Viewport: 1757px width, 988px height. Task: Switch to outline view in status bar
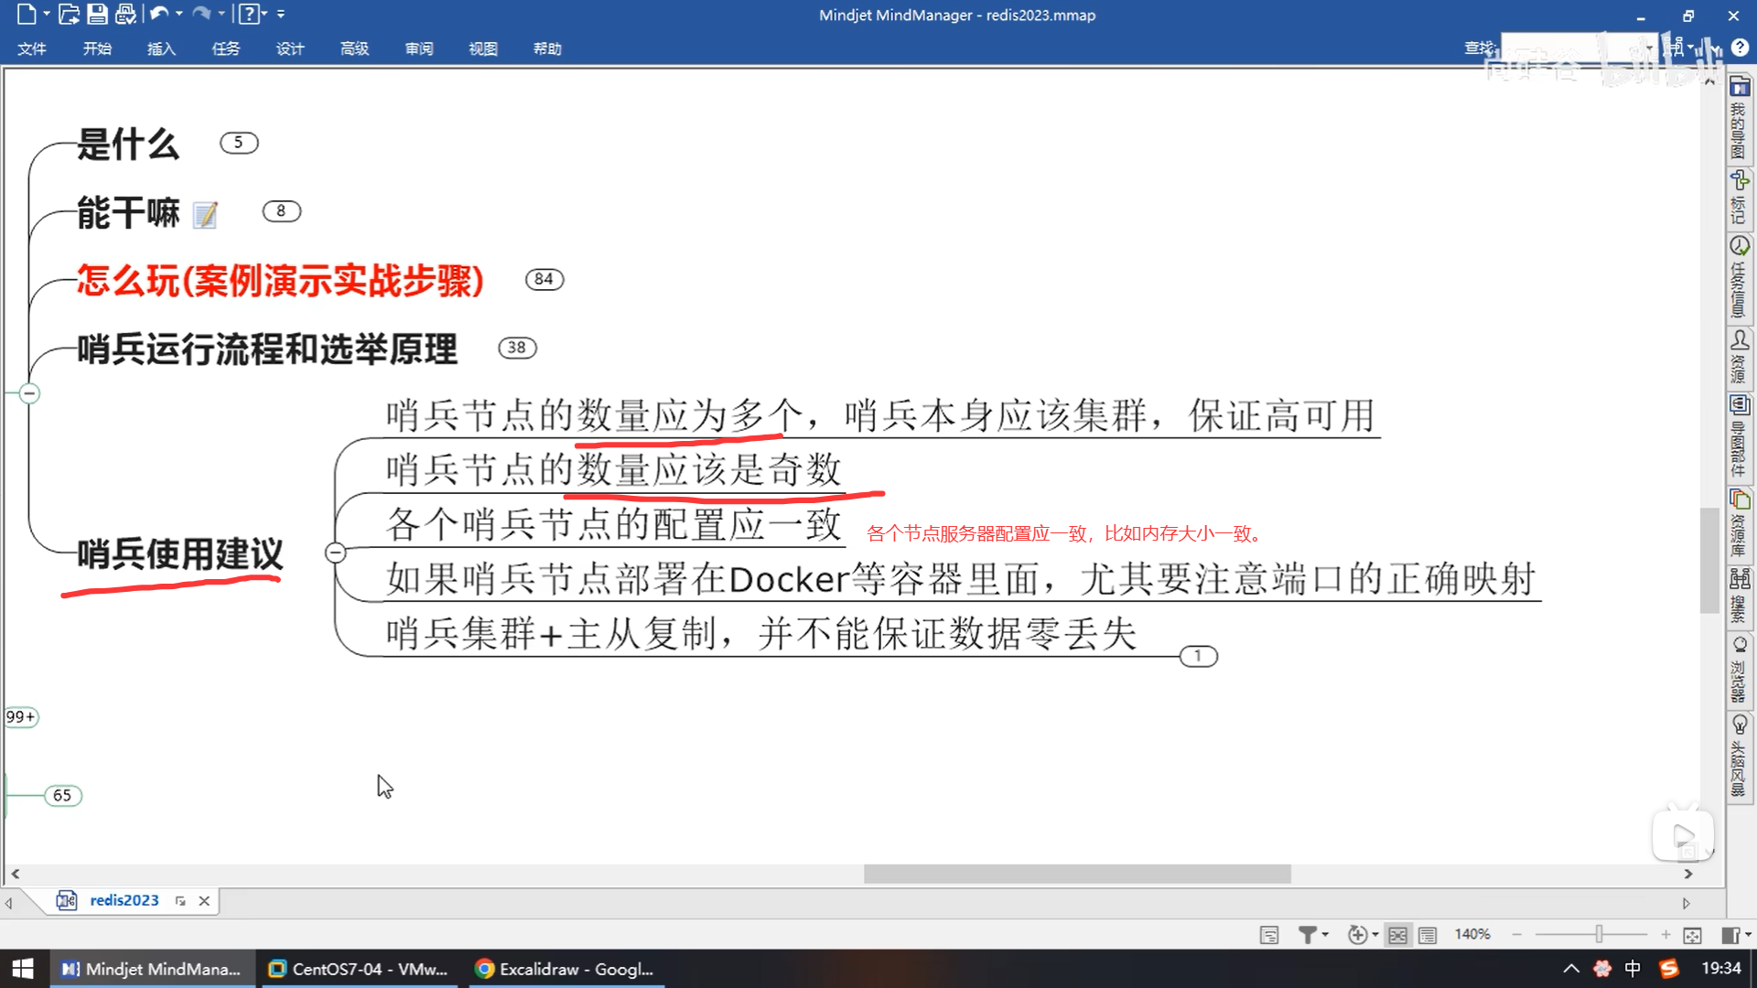coord(1428,935)
